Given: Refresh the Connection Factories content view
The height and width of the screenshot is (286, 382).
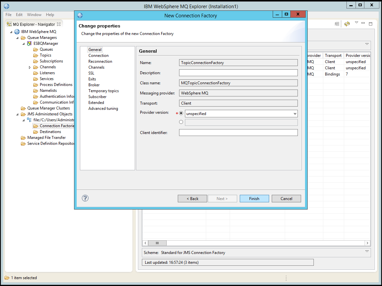Looking at the screenshot, I should tap(347, 24).
